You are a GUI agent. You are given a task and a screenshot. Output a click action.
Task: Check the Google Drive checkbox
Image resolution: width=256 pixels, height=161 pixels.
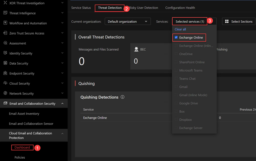(176, 103)
